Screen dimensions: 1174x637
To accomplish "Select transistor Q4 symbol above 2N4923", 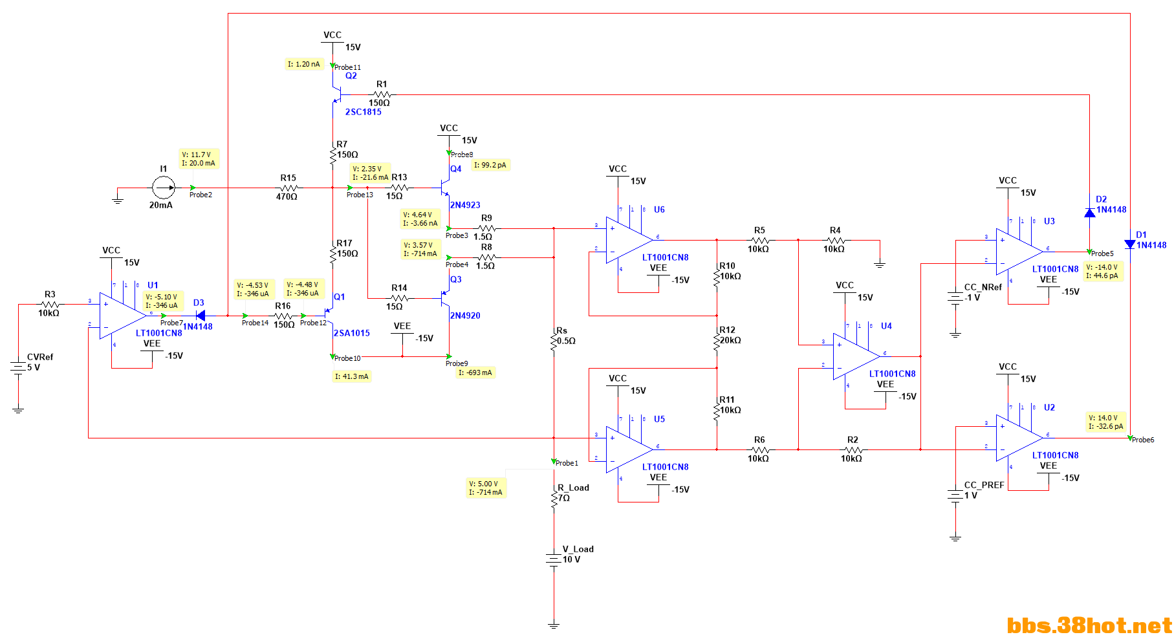I will point(445,188).
